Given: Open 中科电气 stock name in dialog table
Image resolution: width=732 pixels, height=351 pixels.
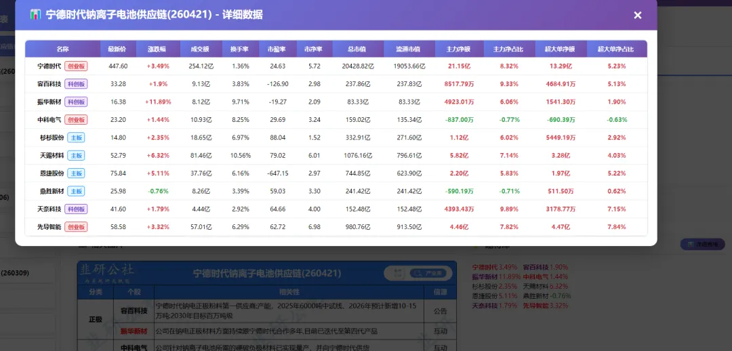Looking at the screenshot, I should [x=49, y=120].
